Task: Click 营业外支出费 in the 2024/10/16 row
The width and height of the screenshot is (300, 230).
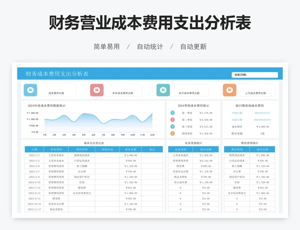Action: [x=56, y=204]
